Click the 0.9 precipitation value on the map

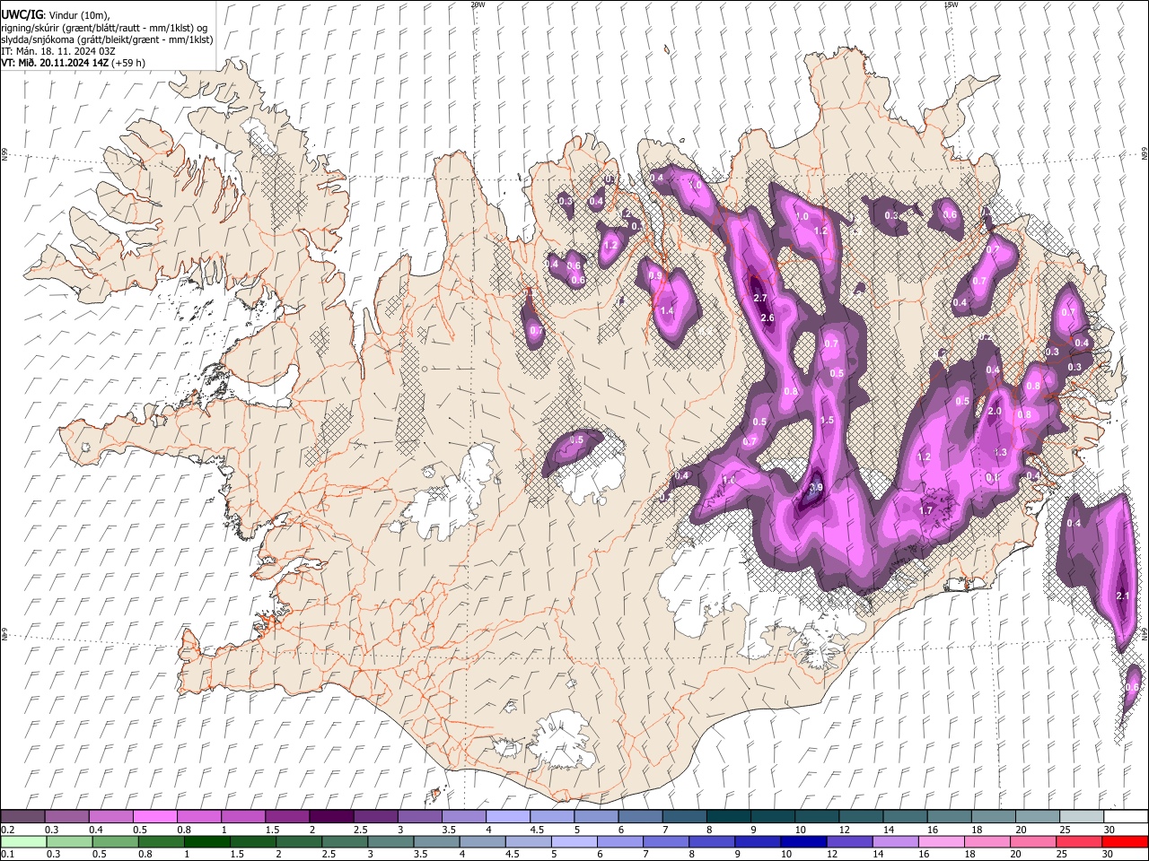655,276
